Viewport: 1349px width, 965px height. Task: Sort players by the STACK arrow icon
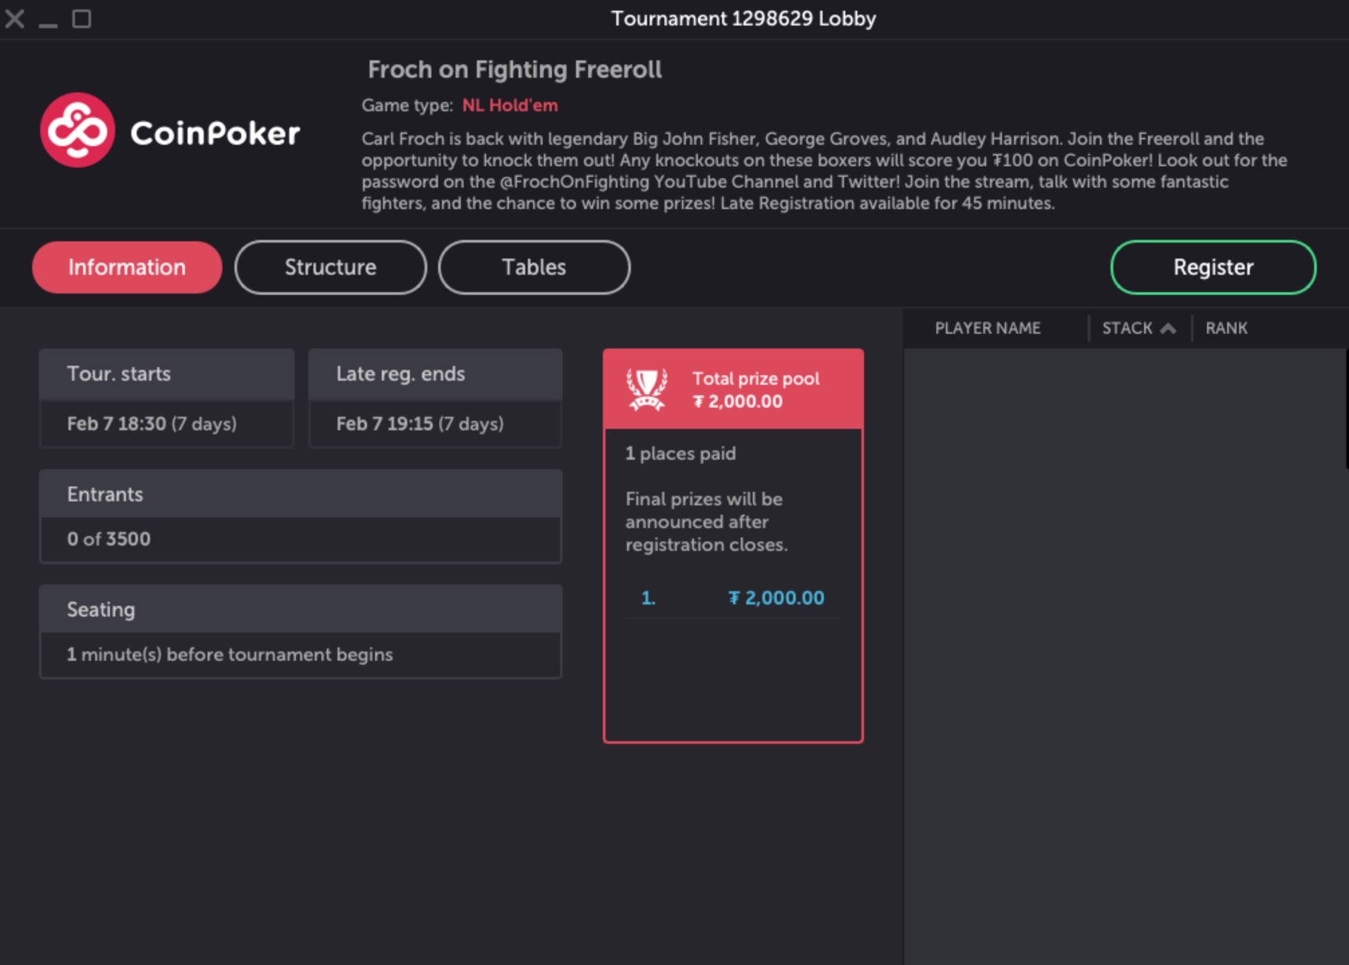[1168, 328]
